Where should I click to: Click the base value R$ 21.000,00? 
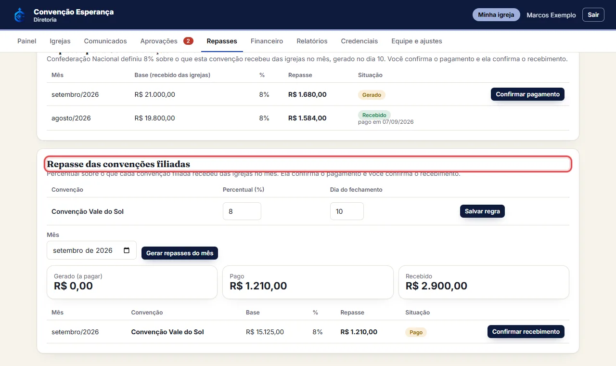(x=155, y=94)
